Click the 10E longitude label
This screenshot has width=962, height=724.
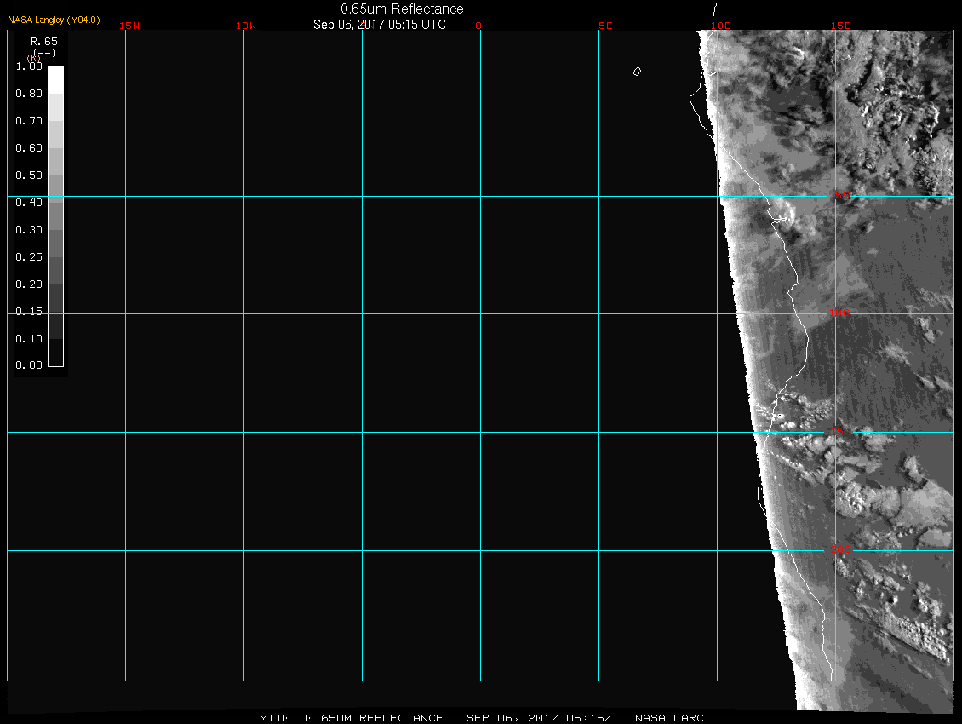pyautogui.click(x=720, y=26)
